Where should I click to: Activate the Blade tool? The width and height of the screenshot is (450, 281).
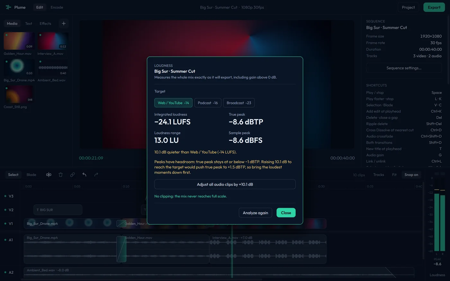(x=31, y=175)
